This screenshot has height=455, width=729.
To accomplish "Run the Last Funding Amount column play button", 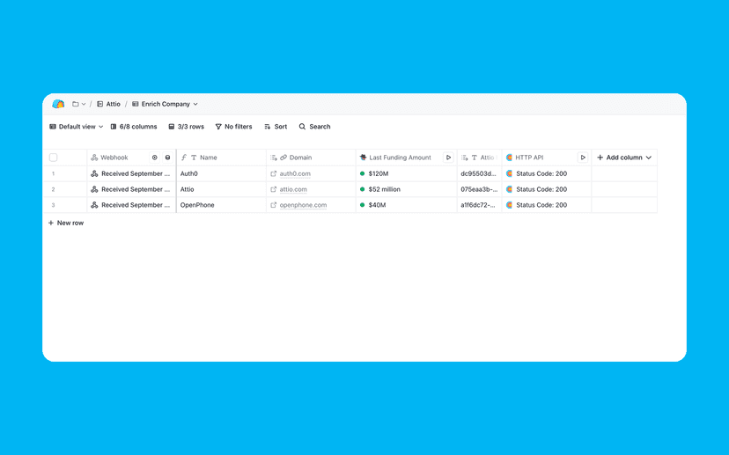I will pyautogui.click(x=448, y=158).
